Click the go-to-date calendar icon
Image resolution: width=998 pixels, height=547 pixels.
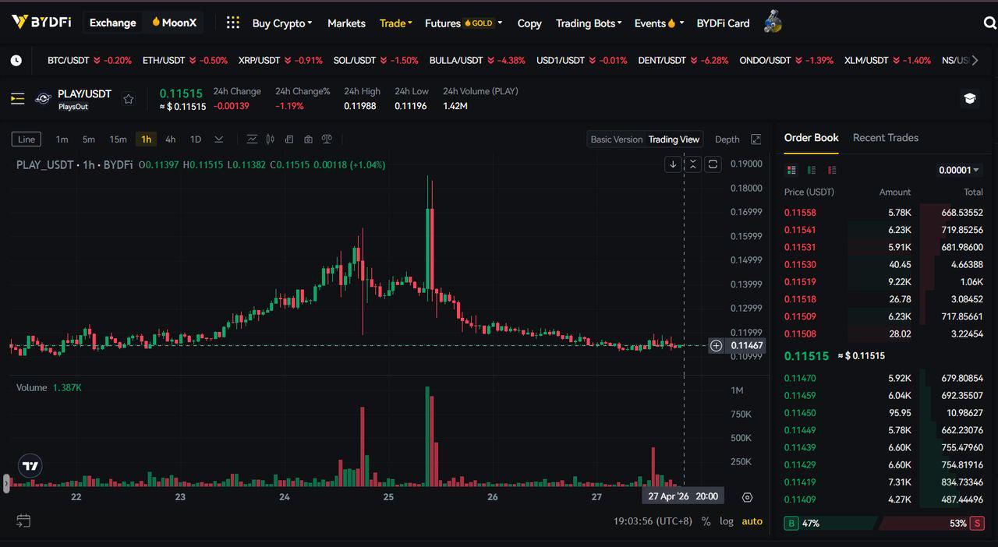point(23,521)
